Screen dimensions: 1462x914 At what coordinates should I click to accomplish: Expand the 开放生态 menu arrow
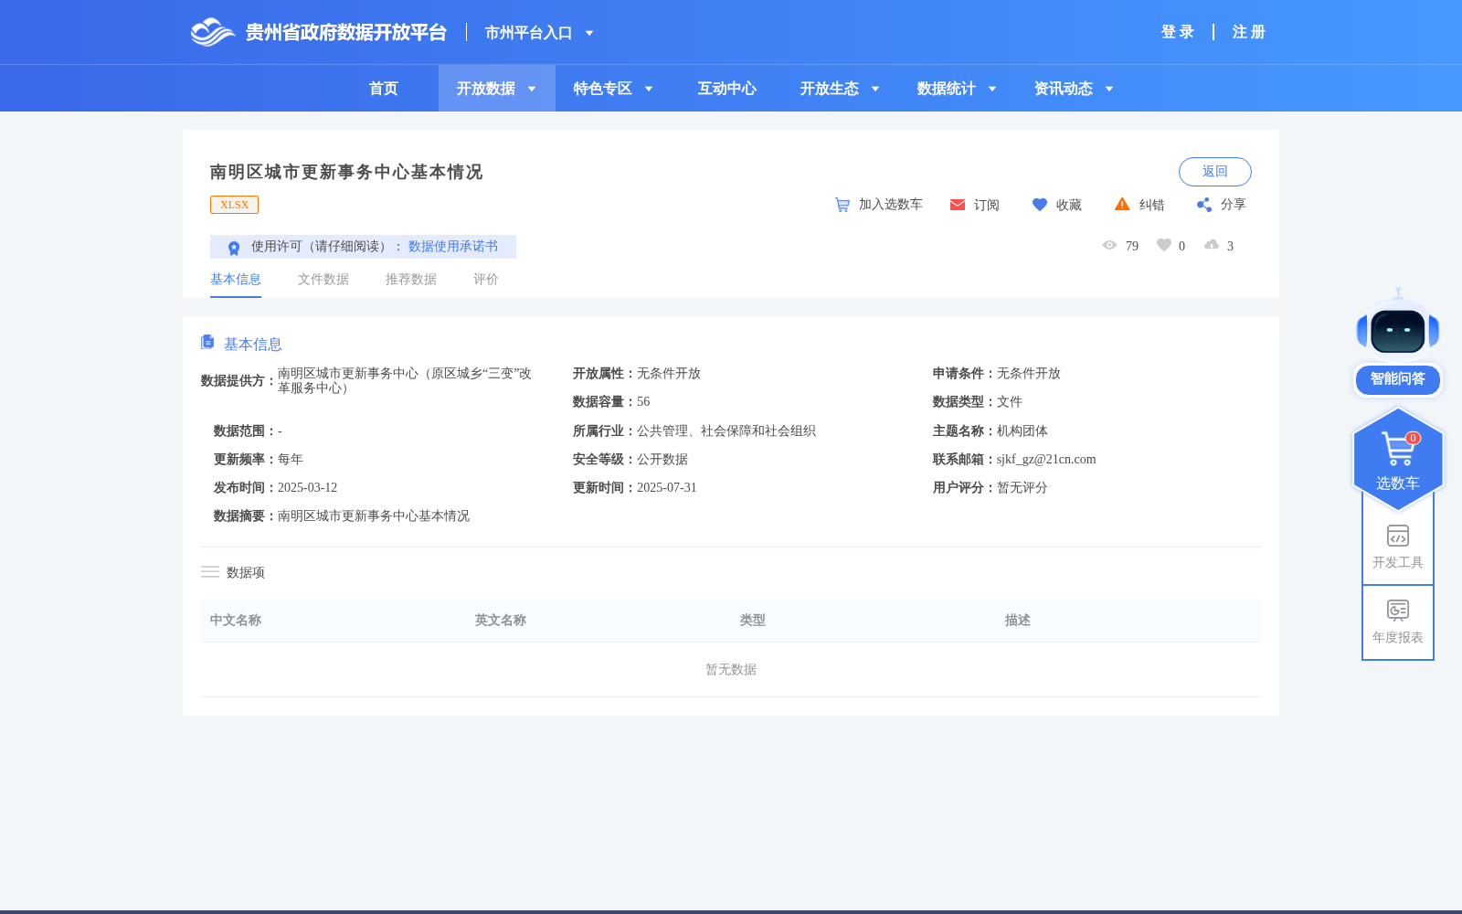tap(875, 89)
